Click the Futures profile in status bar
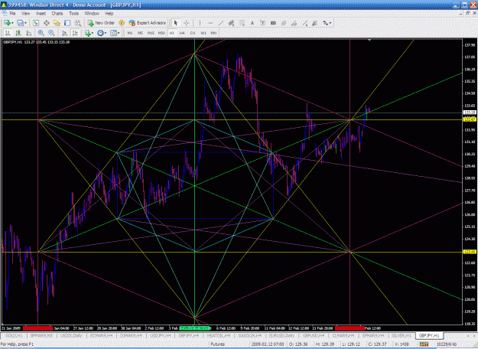This screenshot has height=349, width=478. 217,344
